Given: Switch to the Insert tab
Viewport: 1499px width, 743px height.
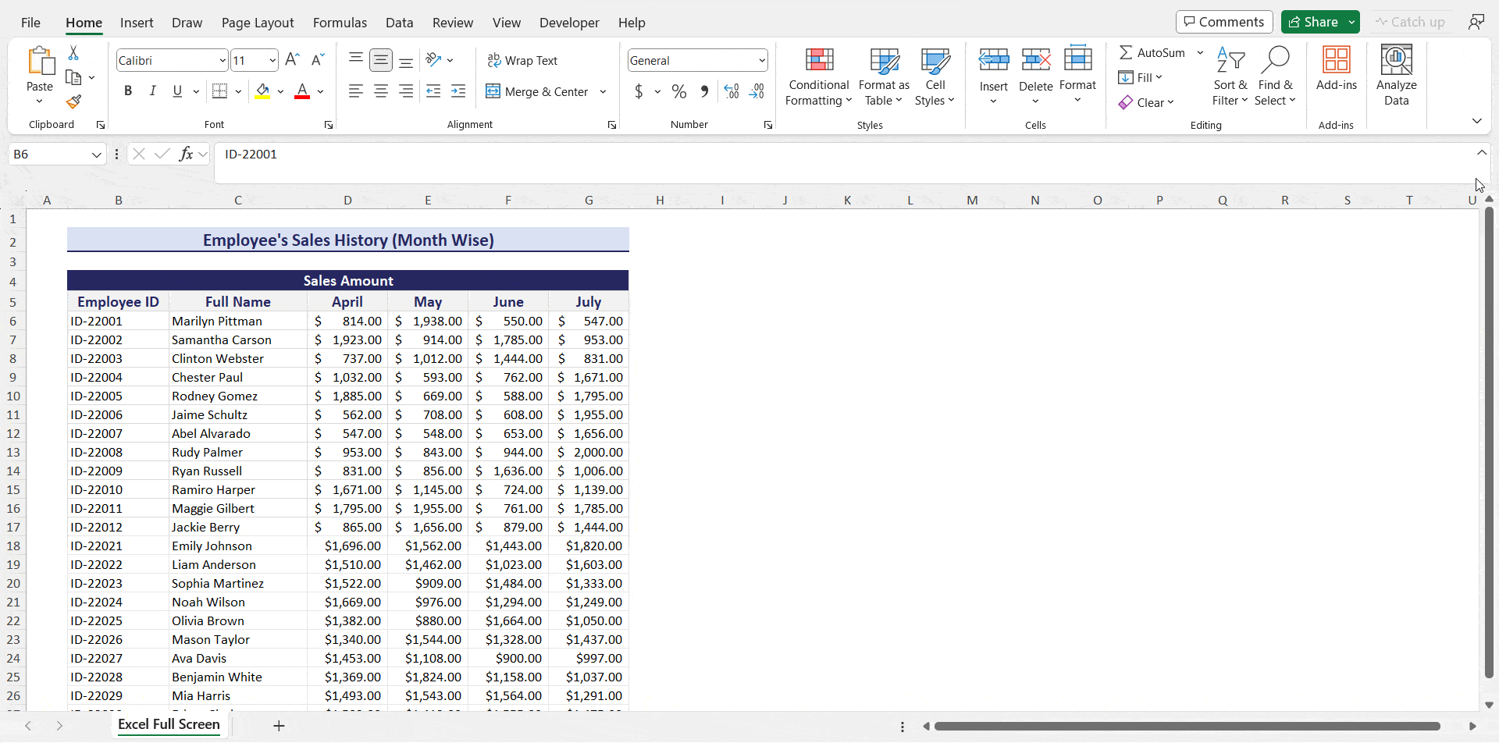Looking at the screenshot, I should pyautogui.click(x=137, y=23).
